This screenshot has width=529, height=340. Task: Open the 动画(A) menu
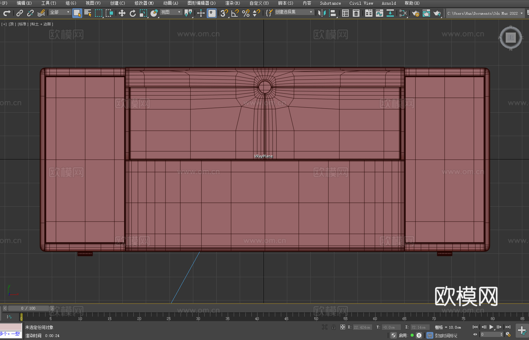[171, 3]
